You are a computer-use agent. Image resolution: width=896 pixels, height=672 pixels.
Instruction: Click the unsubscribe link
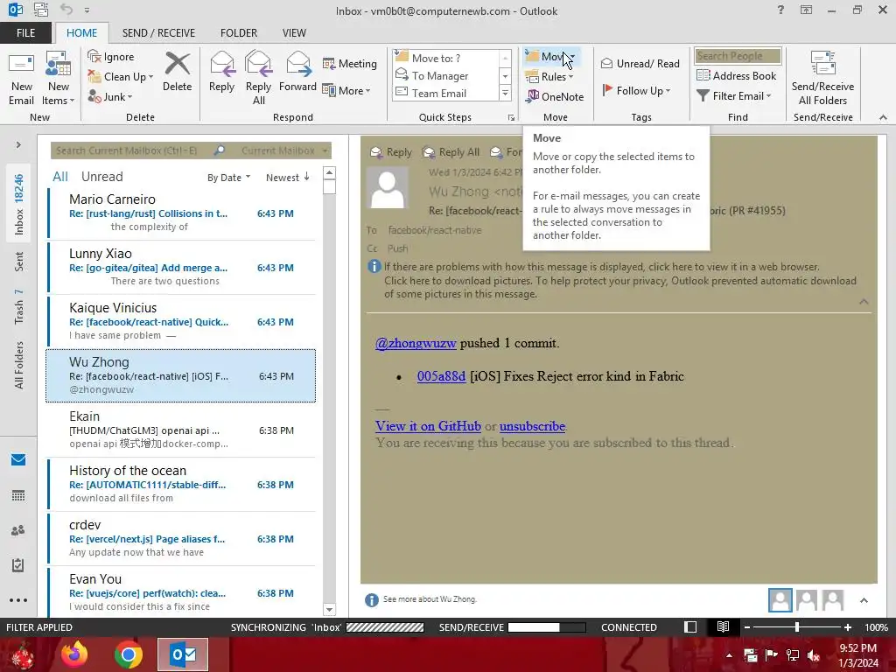(532, 426)
